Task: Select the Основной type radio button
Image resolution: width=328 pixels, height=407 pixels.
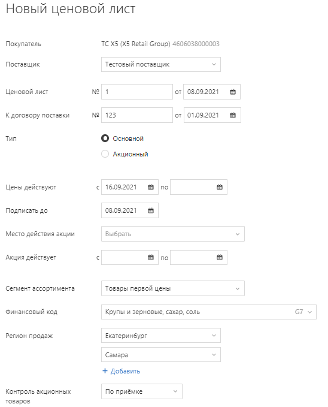Action: click(x=105, y=138)
